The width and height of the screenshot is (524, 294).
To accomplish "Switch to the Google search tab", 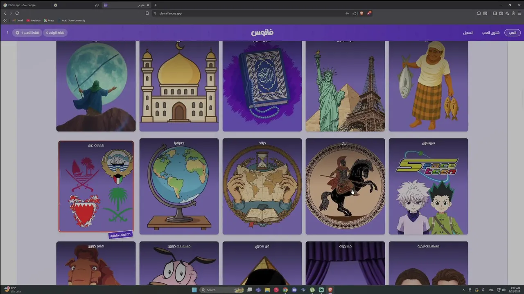I will [x=27, y=5].
